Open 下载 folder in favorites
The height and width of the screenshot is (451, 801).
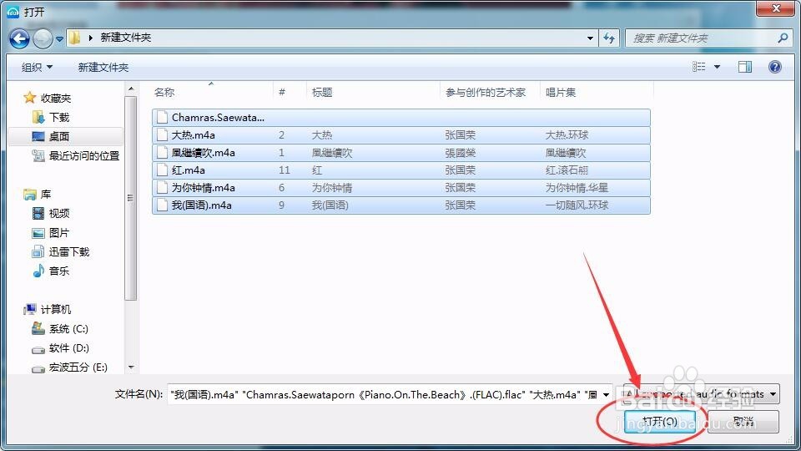coord(58,117)
